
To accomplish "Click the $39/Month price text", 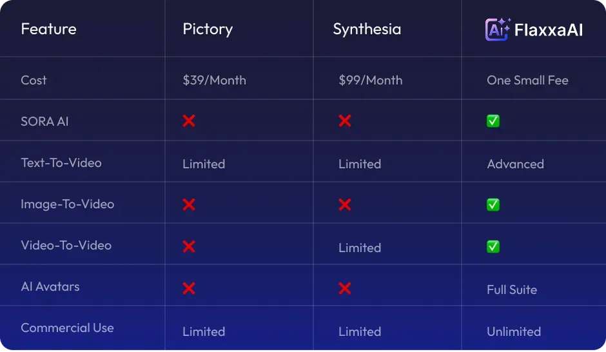I will 214,81.
